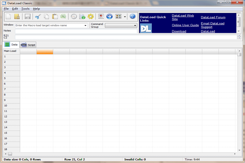Screen dimensions: 245x163
Task: Click the Excel import icon
Action: pos(63,17)
